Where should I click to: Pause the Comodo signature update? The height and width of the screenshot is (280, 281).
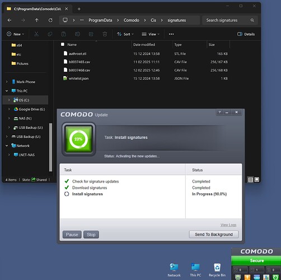(x=72, y=235)
